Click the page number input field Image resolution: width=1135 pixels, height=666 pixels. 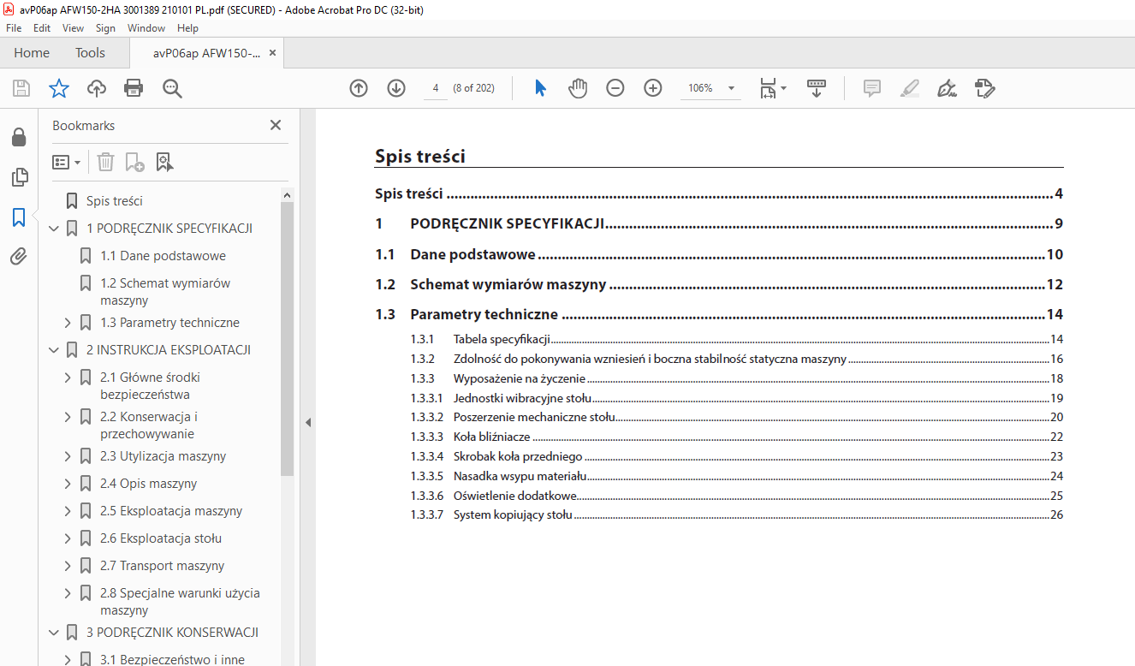pos(436,88)
